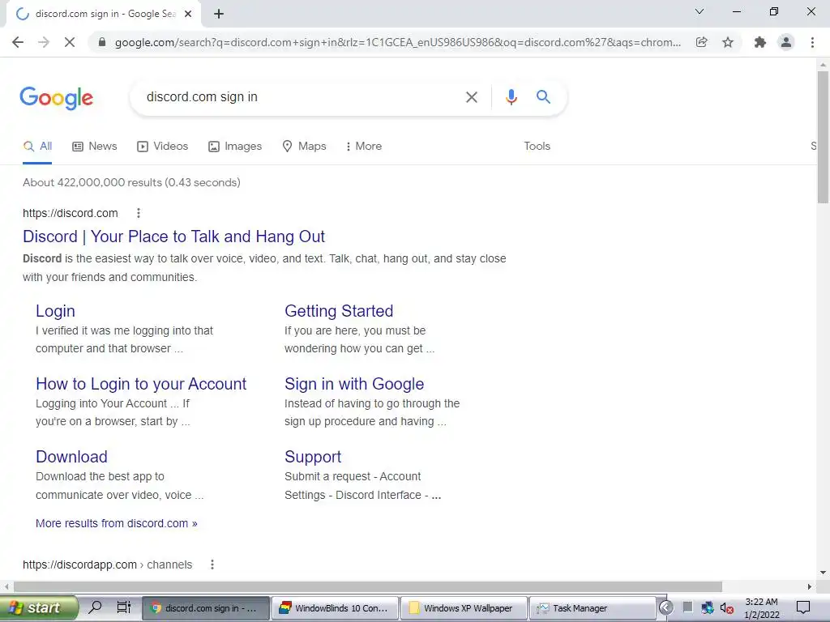830x622 pixels.
Task: Open 'How to Login to your Account'
Action: [141, 384]
